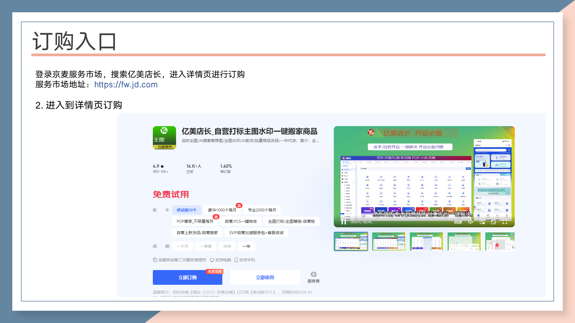Select the 自营/FCS一键转店 option
The width and height of the screenshot is (575, 323).
tap(241, 221)
